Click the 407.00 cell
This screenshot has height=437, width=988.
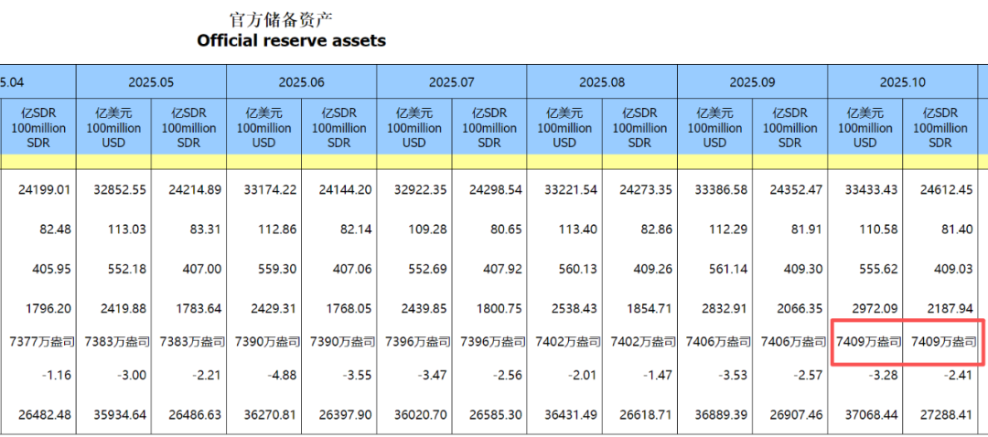(203, 269)
